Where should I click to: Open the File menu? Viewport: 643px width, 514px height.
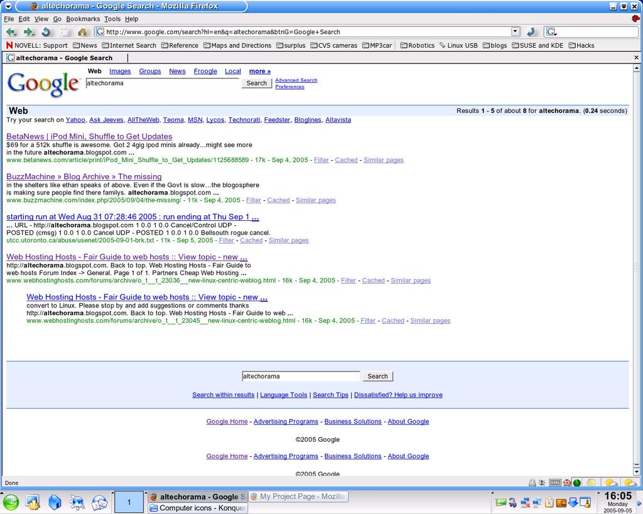pos(9,19)
